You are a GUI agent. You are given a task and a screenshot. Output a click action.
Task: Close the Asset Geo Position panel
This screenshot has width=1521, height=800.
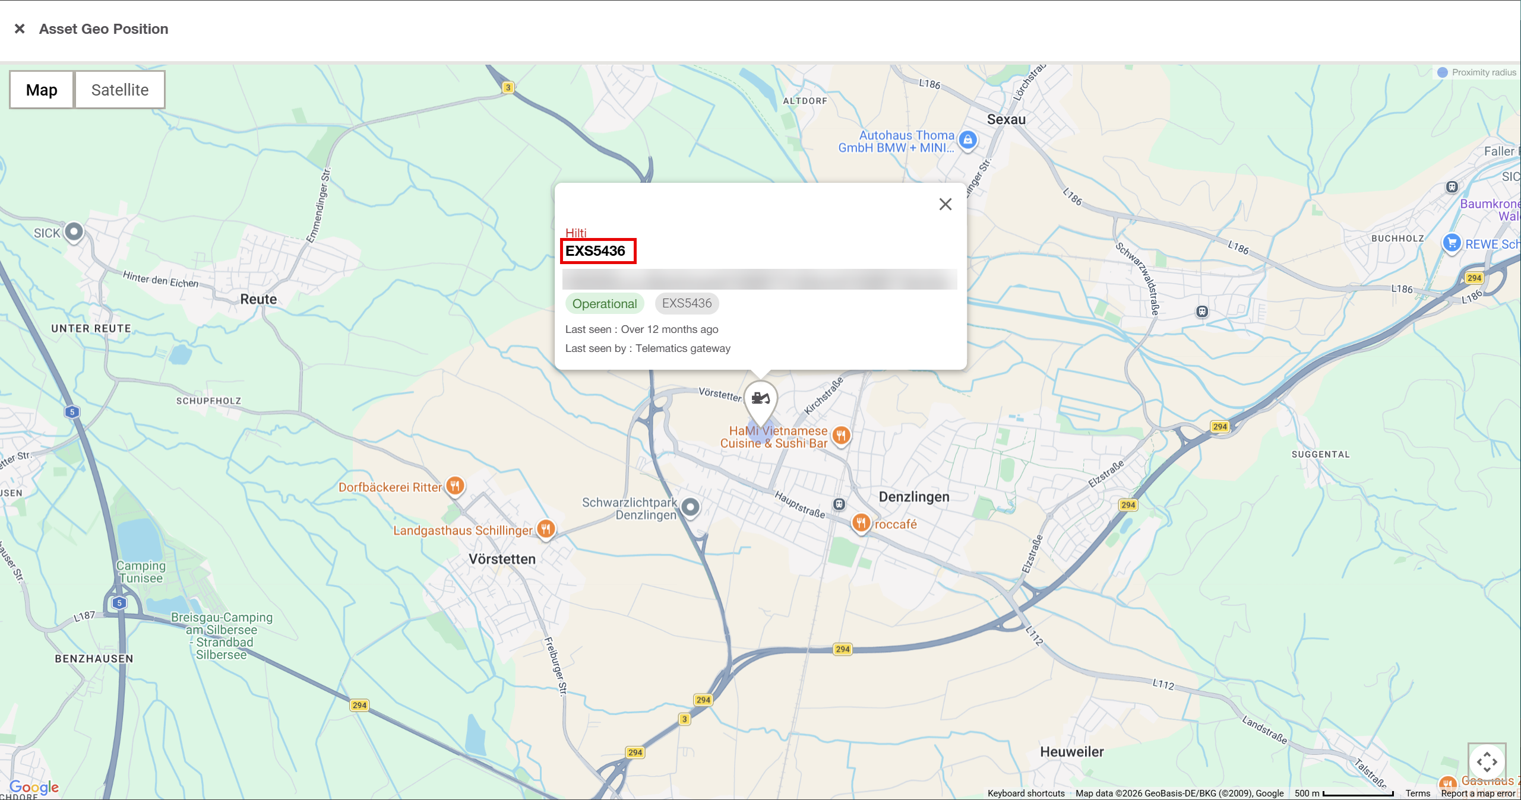pos(20,28)
